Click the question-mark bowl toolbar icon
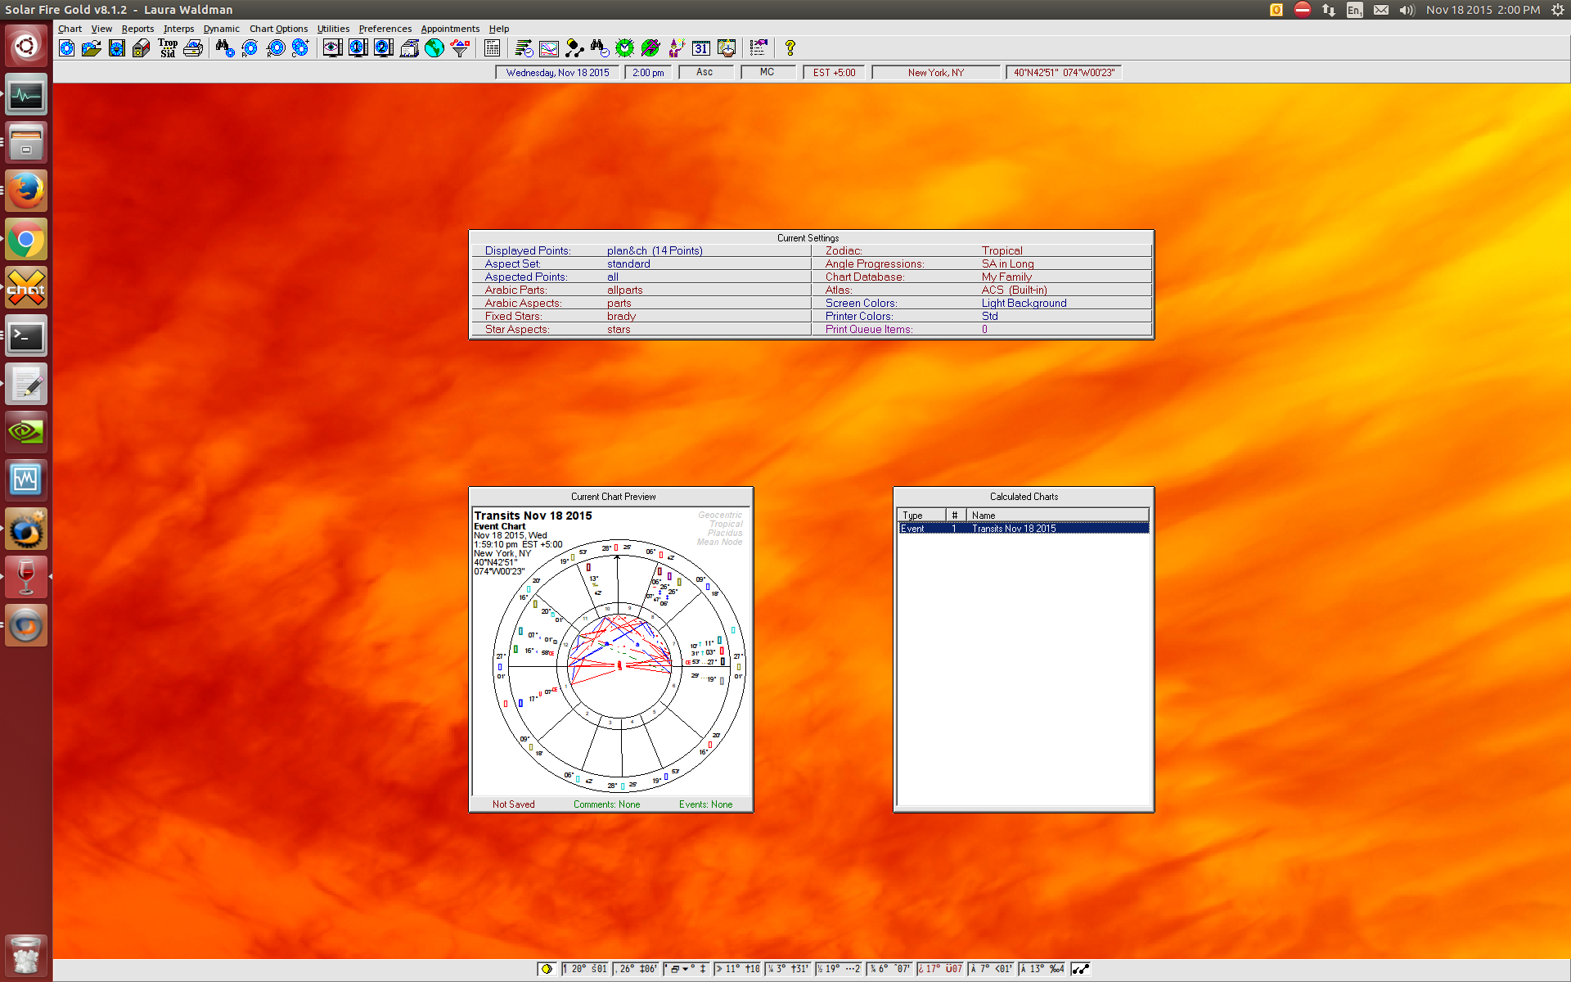 coord(727,48)
